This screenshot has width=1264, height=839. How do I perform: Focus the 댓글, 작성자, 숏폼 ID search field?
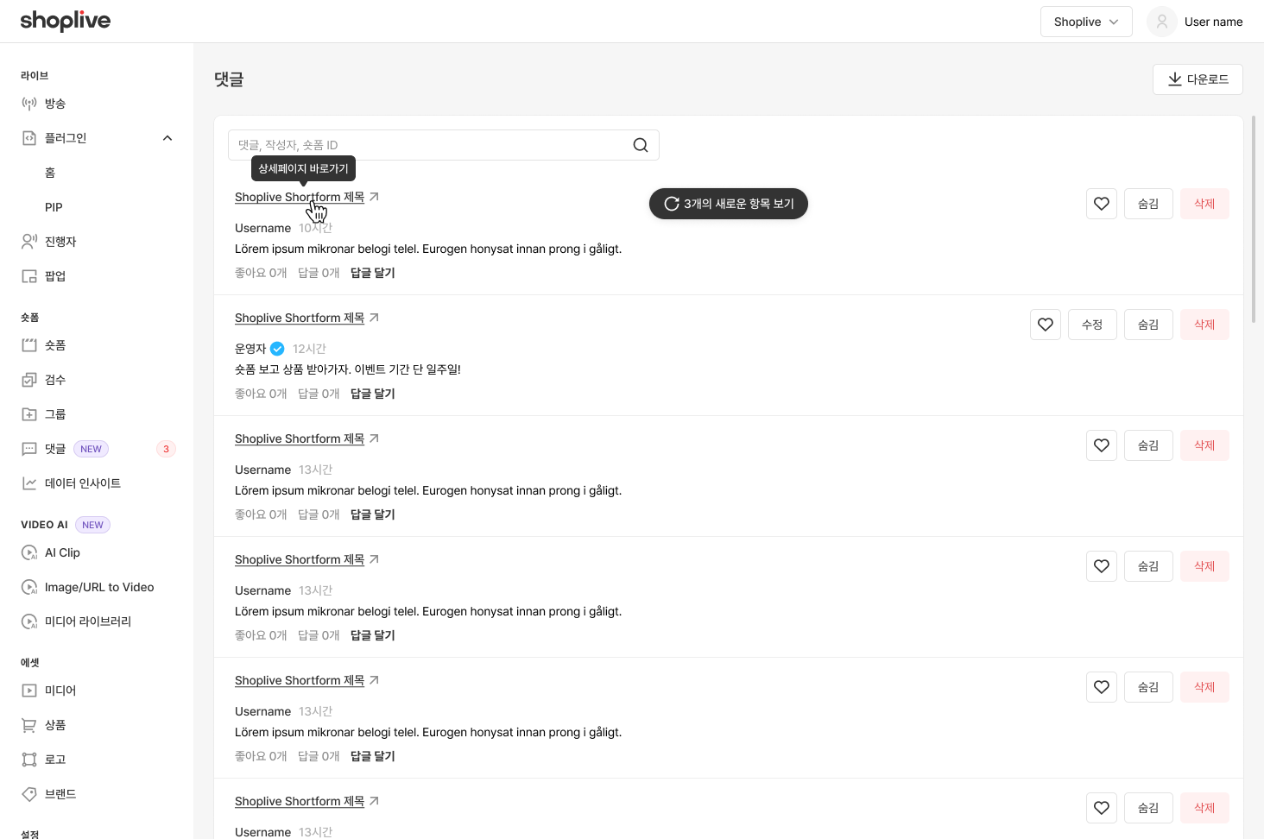[444, 145]
